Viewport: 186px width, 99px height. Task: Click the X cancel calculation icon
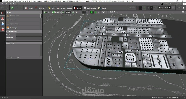click(148, 8)
